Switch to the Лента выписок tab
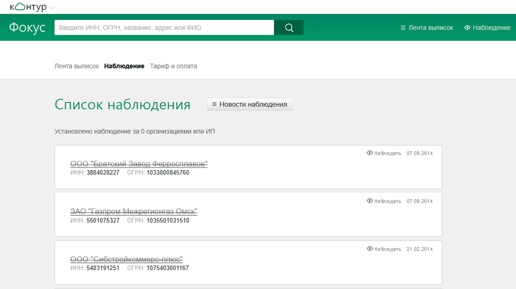The width and height of the screenshot is (516, 289). tap(77, 66)
